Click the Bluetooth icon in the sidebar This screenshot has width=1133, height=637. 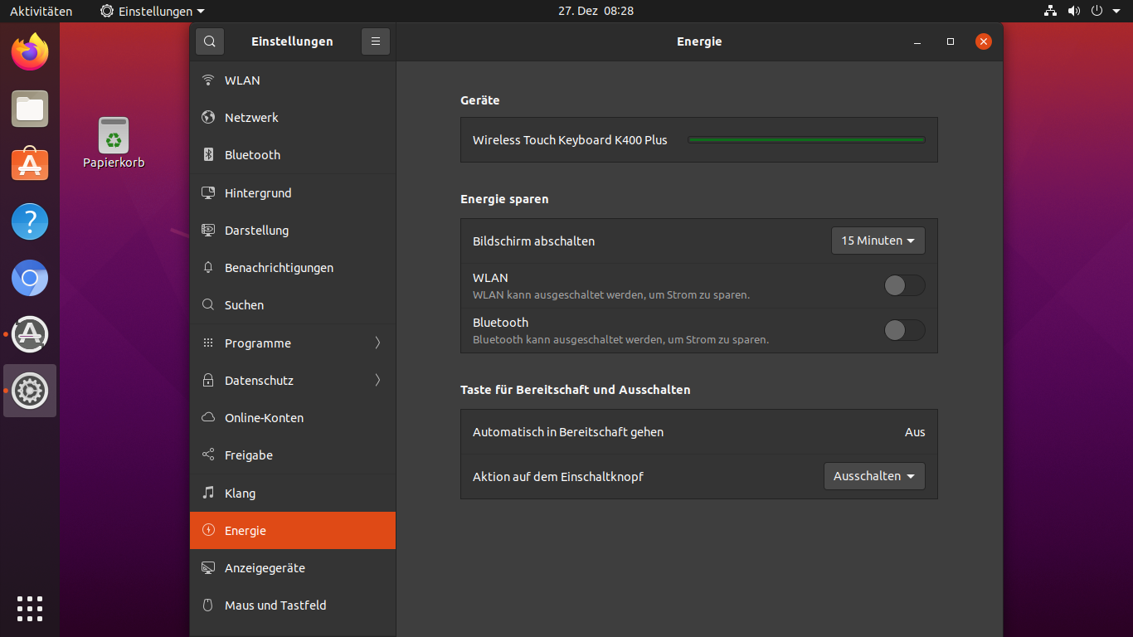coord(208,155)
